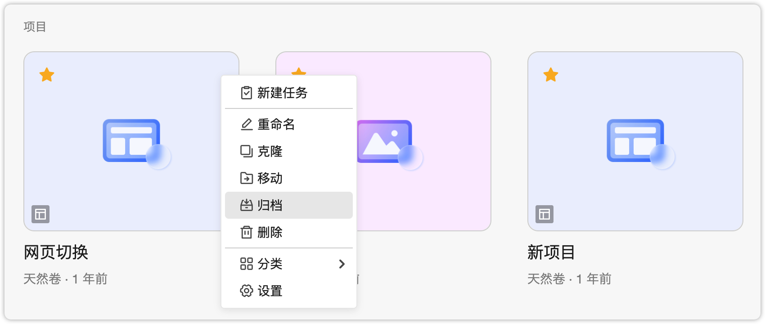This screenshot has height=324, width=765.
Task: Choose 重命名 in the context menu
Action: point(276,124)
